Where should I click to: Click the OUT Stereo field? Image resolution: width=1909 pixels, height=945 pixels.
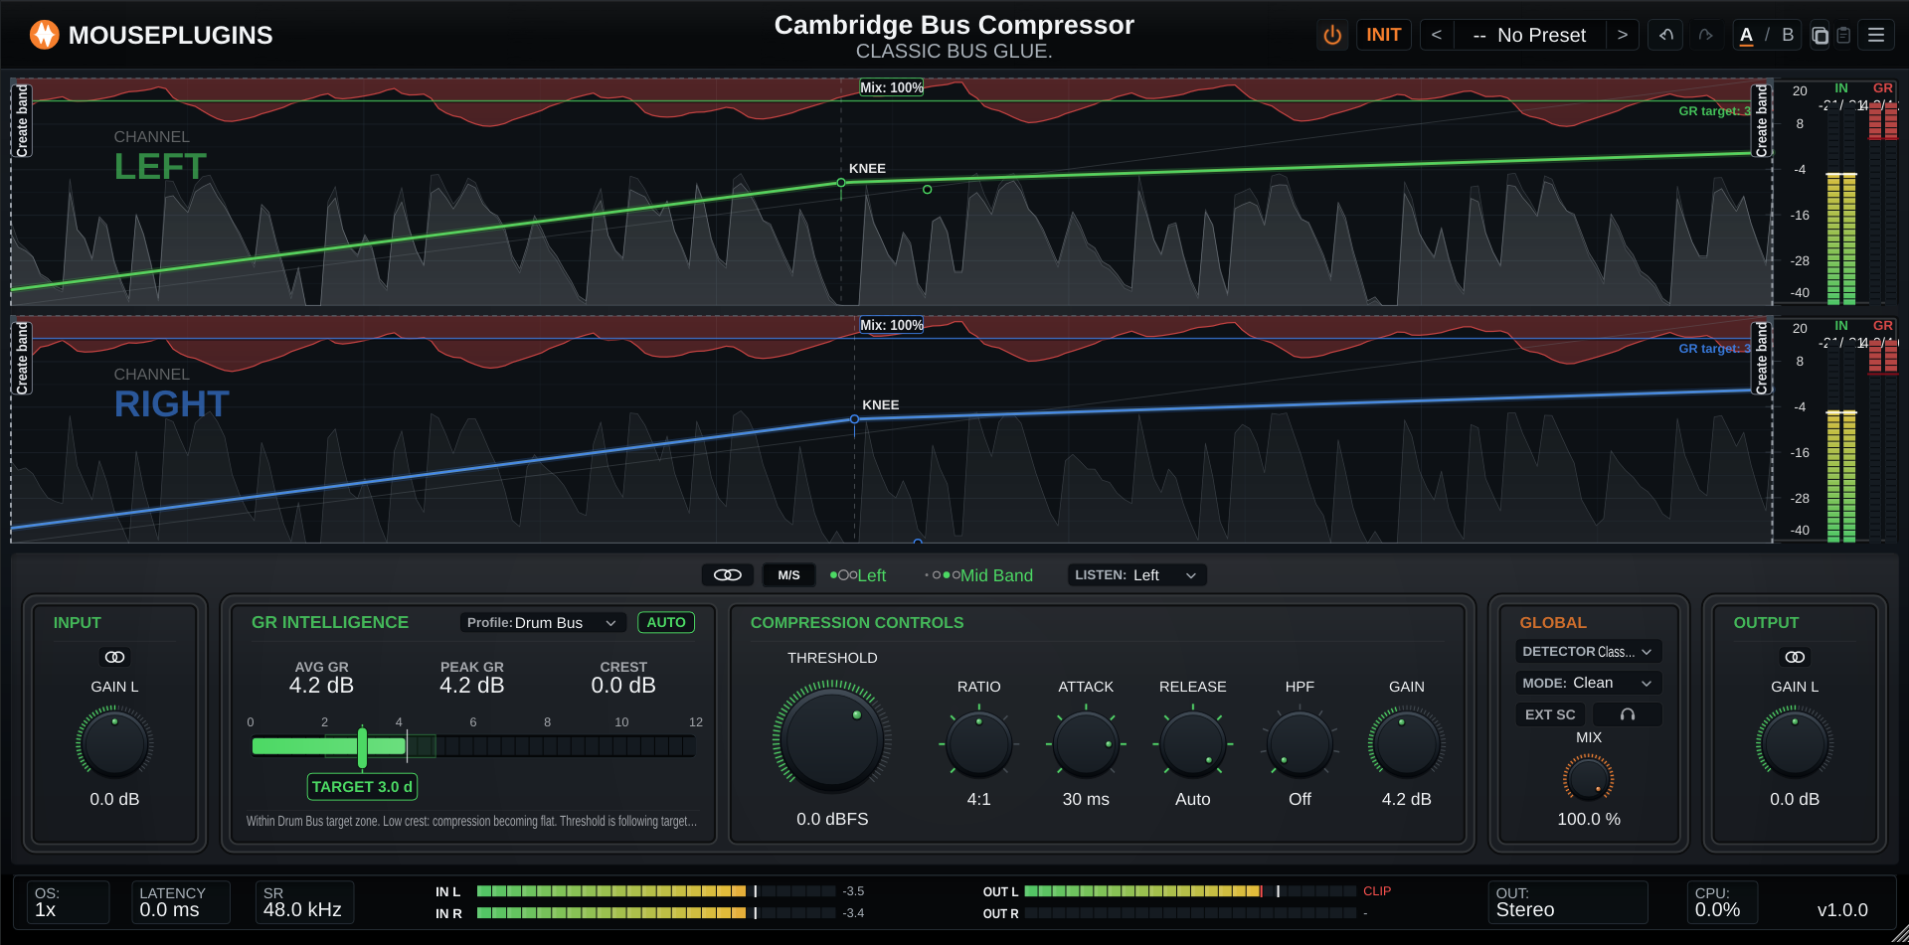tap(1568, 902)
